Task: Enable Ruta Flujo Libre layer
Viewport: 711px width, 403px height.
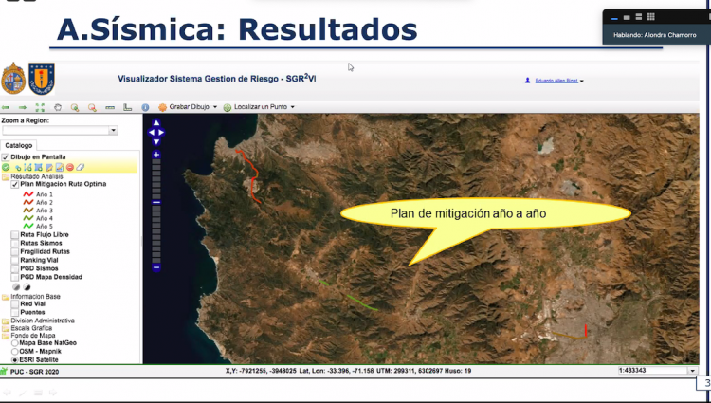Action: (15, 235)
